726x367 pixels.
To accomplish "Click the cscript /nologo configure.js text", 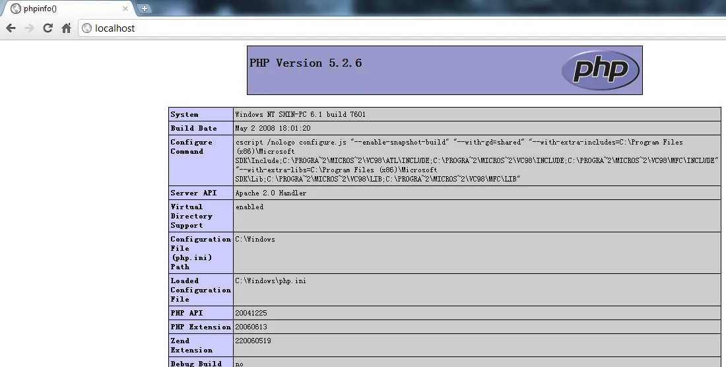I will (291, 142).
